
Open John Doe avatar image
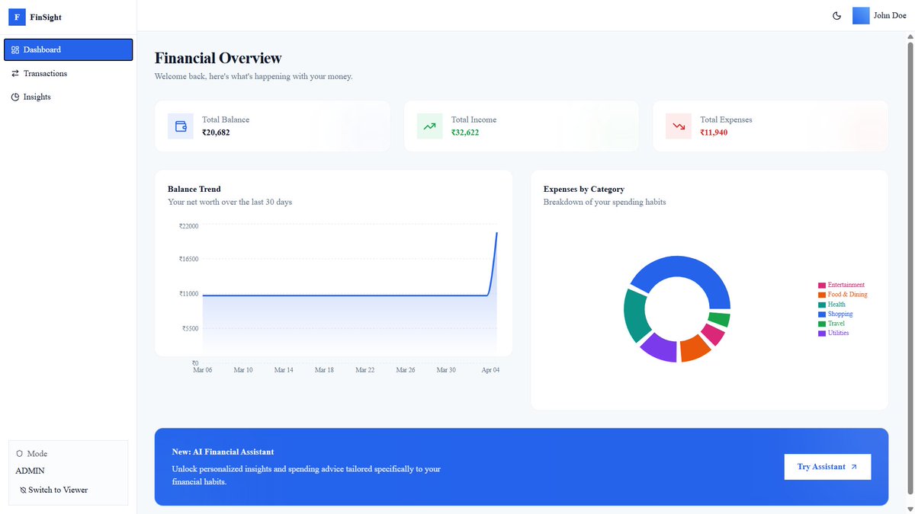point(861,16)
